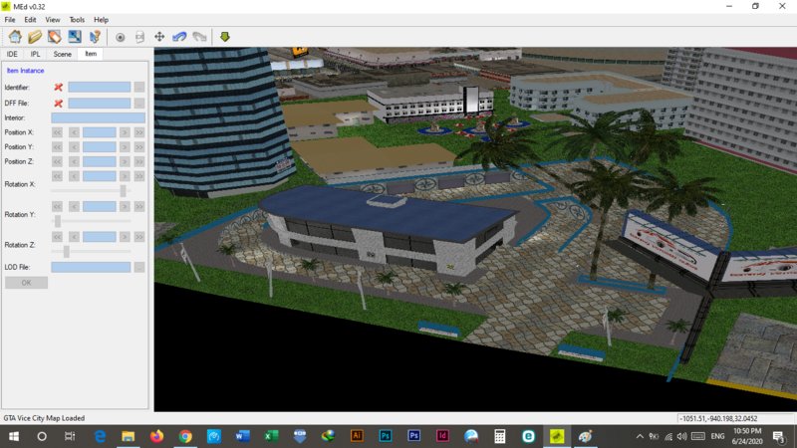The width and height of the screenshot is (797, 448).
Task: Decrease Position Z with the single < button
Action: 74,161
